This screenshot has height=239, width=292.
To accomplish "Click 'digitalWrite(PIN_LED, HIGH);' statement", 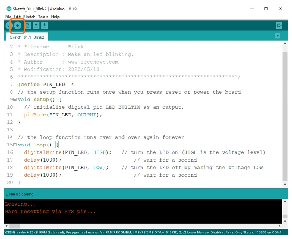I will (67, 152).
